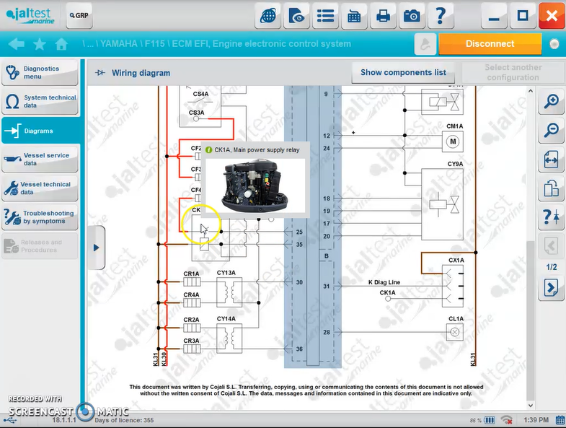Open Troubleshooting by symptoms
Viewport: 566px width, 428px height.
[x=40, y=217]
